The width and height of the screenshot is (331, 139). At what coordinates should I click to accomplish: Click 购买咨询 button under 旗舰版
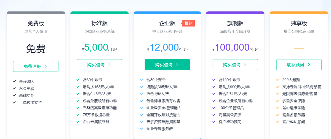(x=235, y=65)
